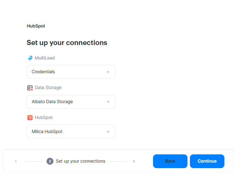The image size is (234, 186).
Task: Click the 'Set up your connections' heading
Action: pyautogui.click(x=67, y=43)
